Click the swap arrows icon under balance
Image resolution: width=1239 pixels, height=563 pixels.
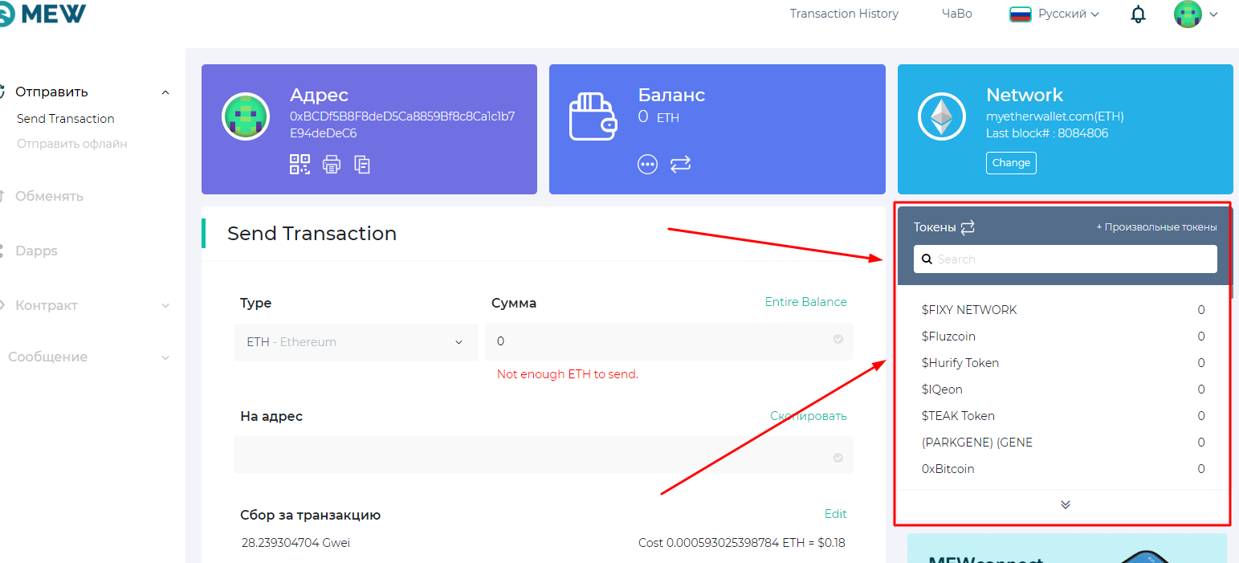pos(680,164)
